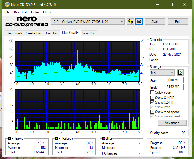Open the Optiarc drive selection dropdown

tap(88, 22)
